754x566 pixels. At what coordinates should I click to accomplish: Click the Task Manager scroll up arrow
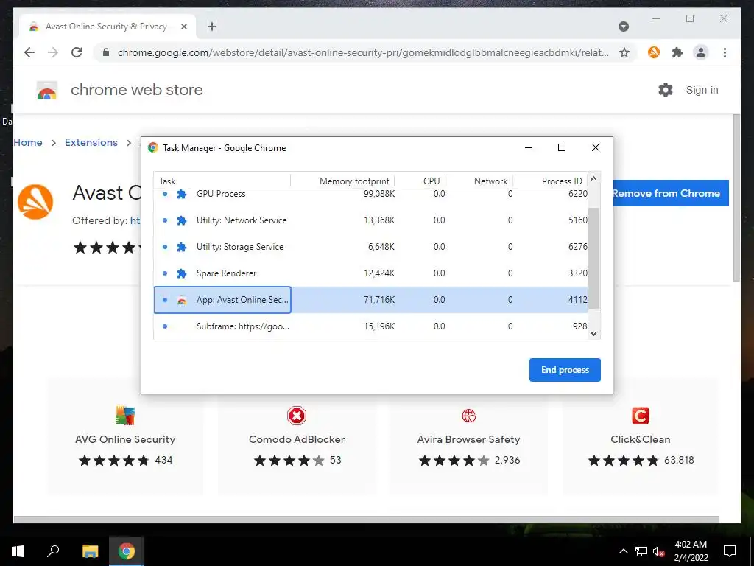pos(594,178)
